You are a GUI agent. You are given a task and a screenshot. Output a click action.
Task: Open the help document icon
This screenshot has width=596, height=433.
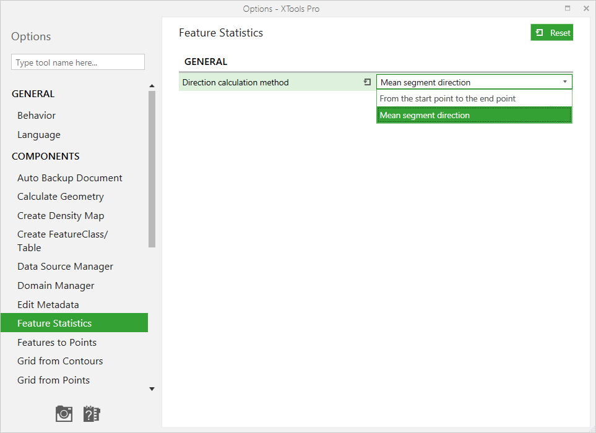[92, 414]
